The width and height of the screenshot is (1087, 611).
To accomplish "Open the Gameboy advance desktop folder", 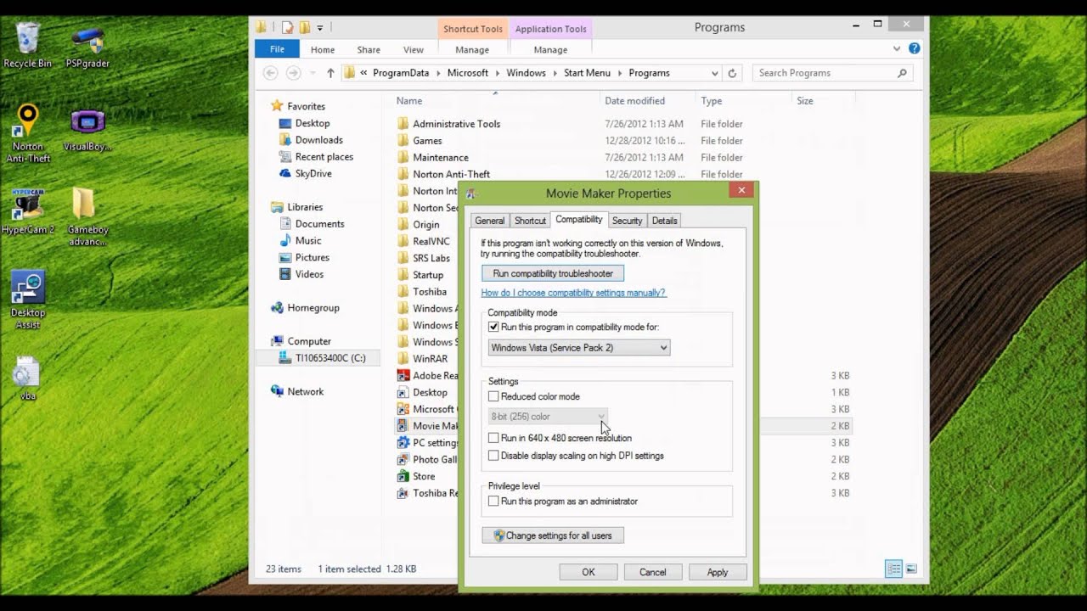I will coord(87,216).
